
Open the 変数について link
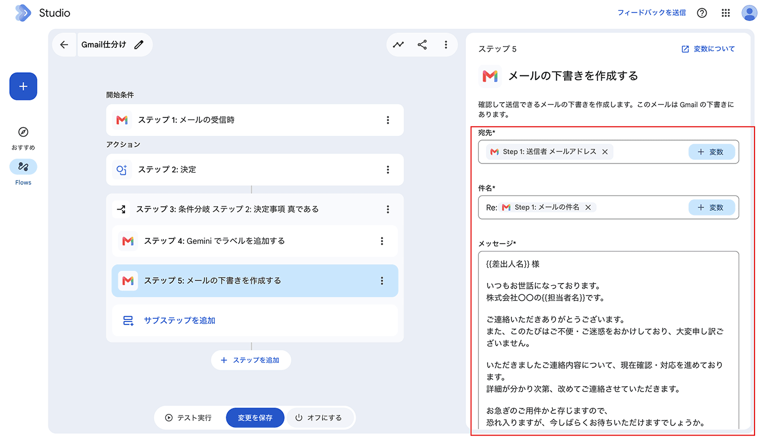click(x=708, y=49)
